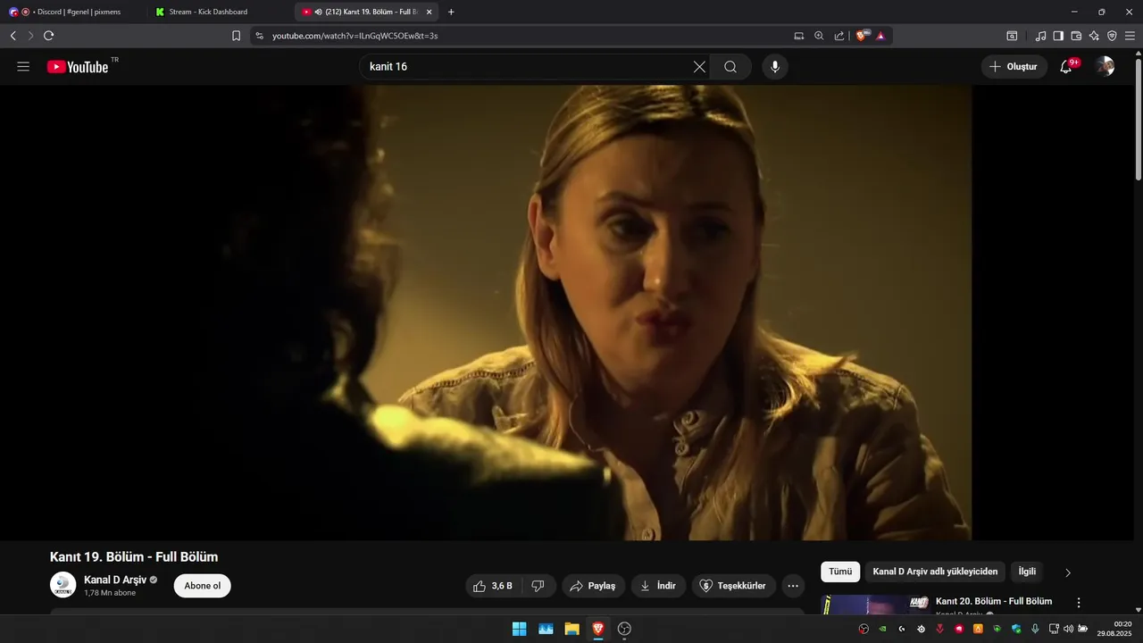The width and height of the screenshot is (1143, 643).
Task: Open YouTube notifications bell
Action: tap(1066, 67)
